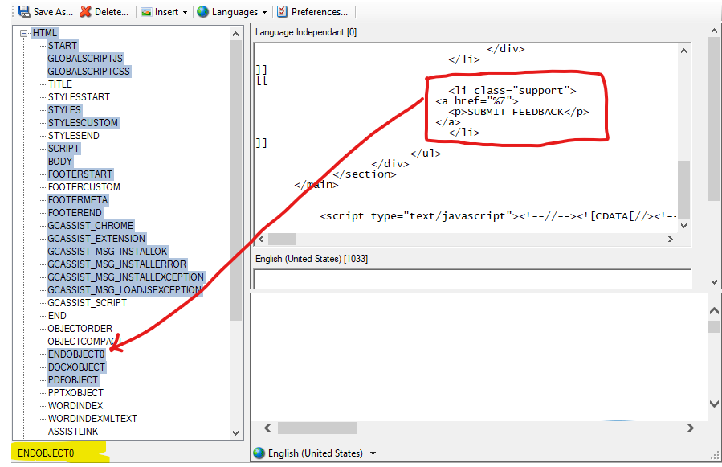The image size is (722, 467).
Task: Select ENDOBJECT0 in the tree
Action: click(x=76, y=354)
